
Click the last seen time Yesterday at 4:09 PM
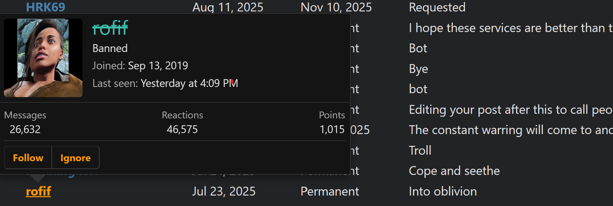point(189,83)
